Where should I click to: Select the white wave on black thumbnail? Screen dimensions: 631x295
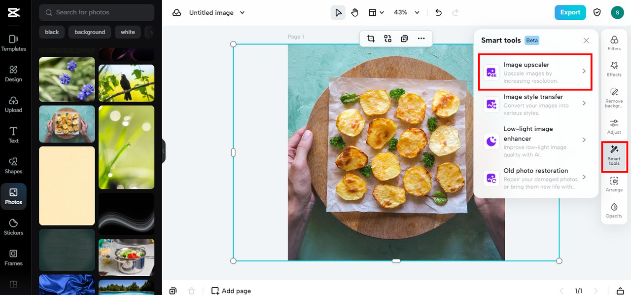click(126, 214)
